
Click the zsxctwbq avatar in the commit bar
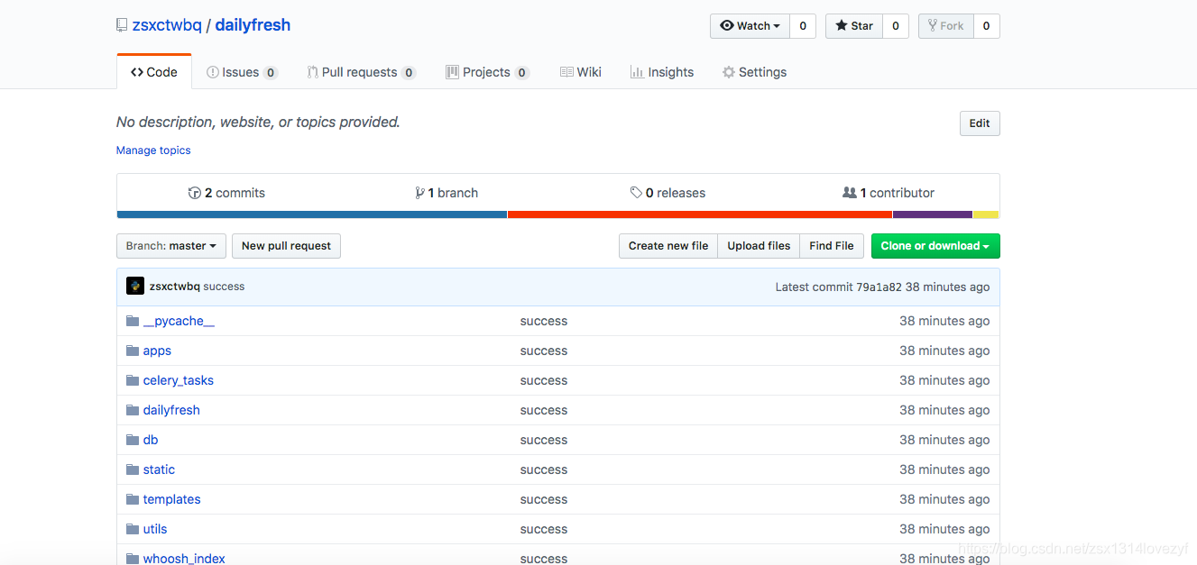coord(135,287)
